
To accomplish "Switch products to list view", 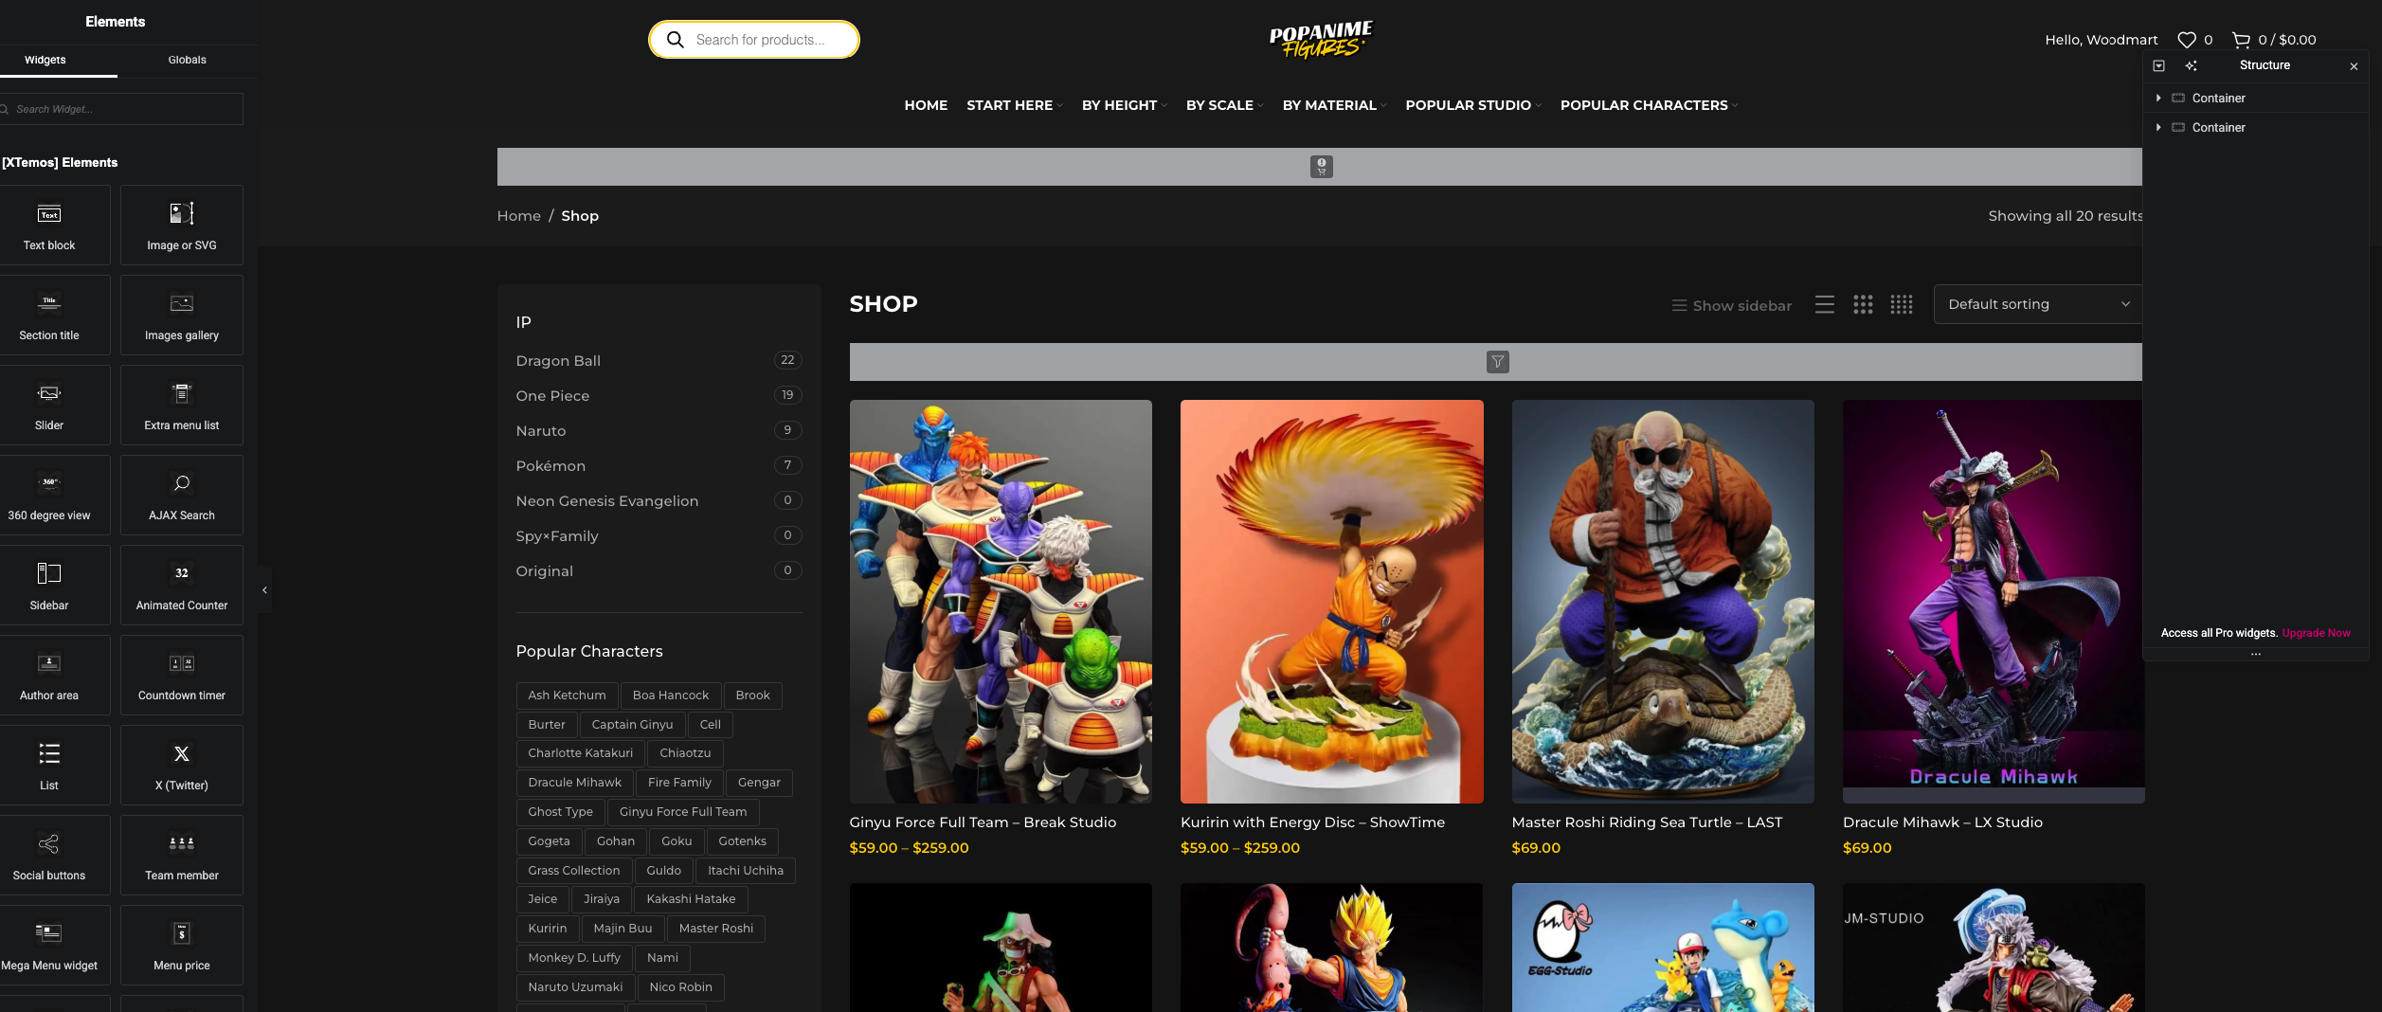I will pyautogui.click(x=1825, y=304).
